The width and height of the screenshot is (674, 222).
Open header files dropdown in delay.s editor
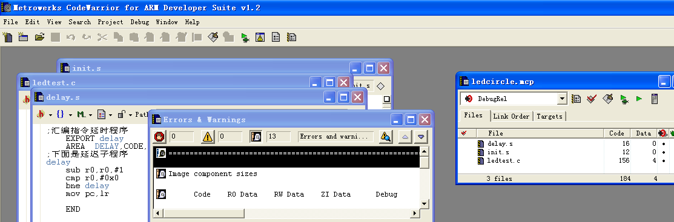coord(44,114)
